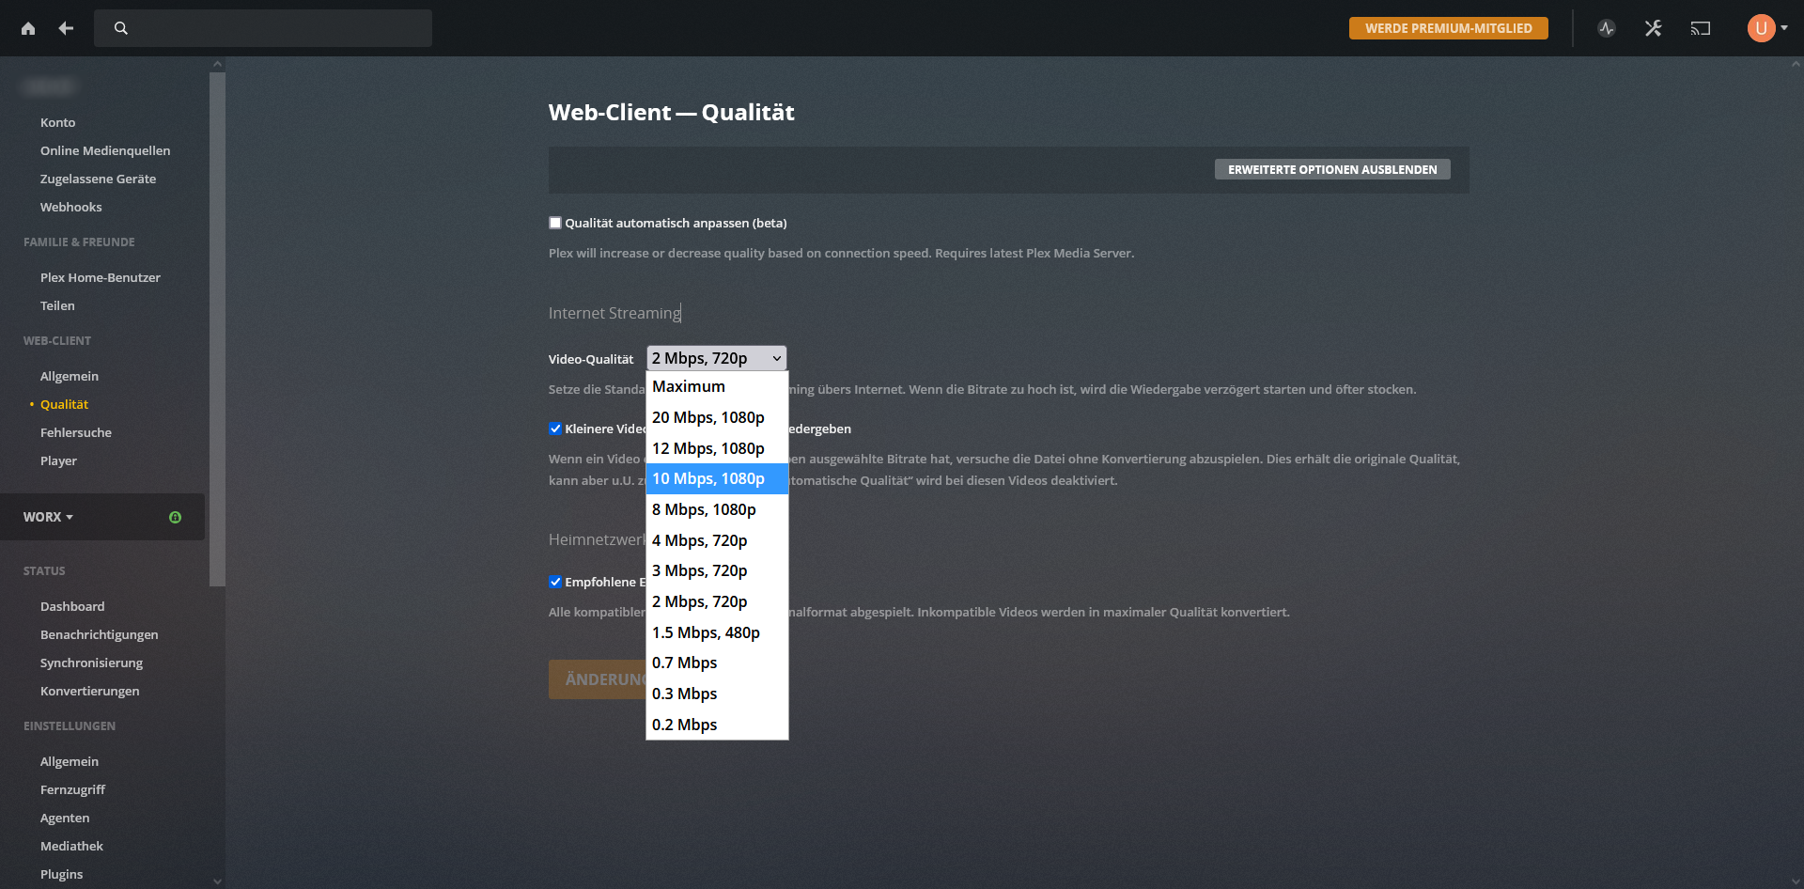
Task: Expand the WORX server selector
Action: tap(48, 516)
